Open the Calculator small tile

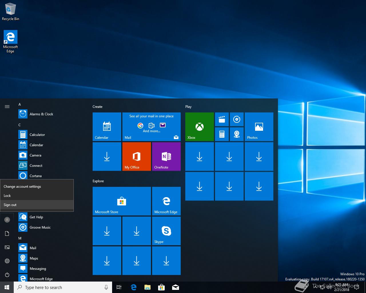click(222, 134)
